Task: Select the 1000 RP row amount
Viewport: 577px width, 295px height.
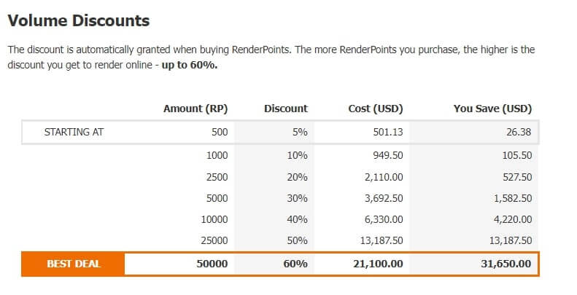Action: point(217,155)
